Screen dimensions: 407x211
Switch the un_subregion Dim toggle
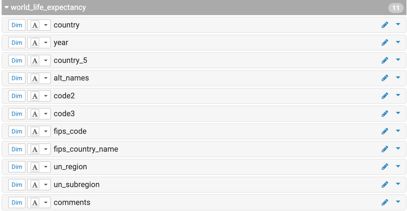tap(17, 185)
